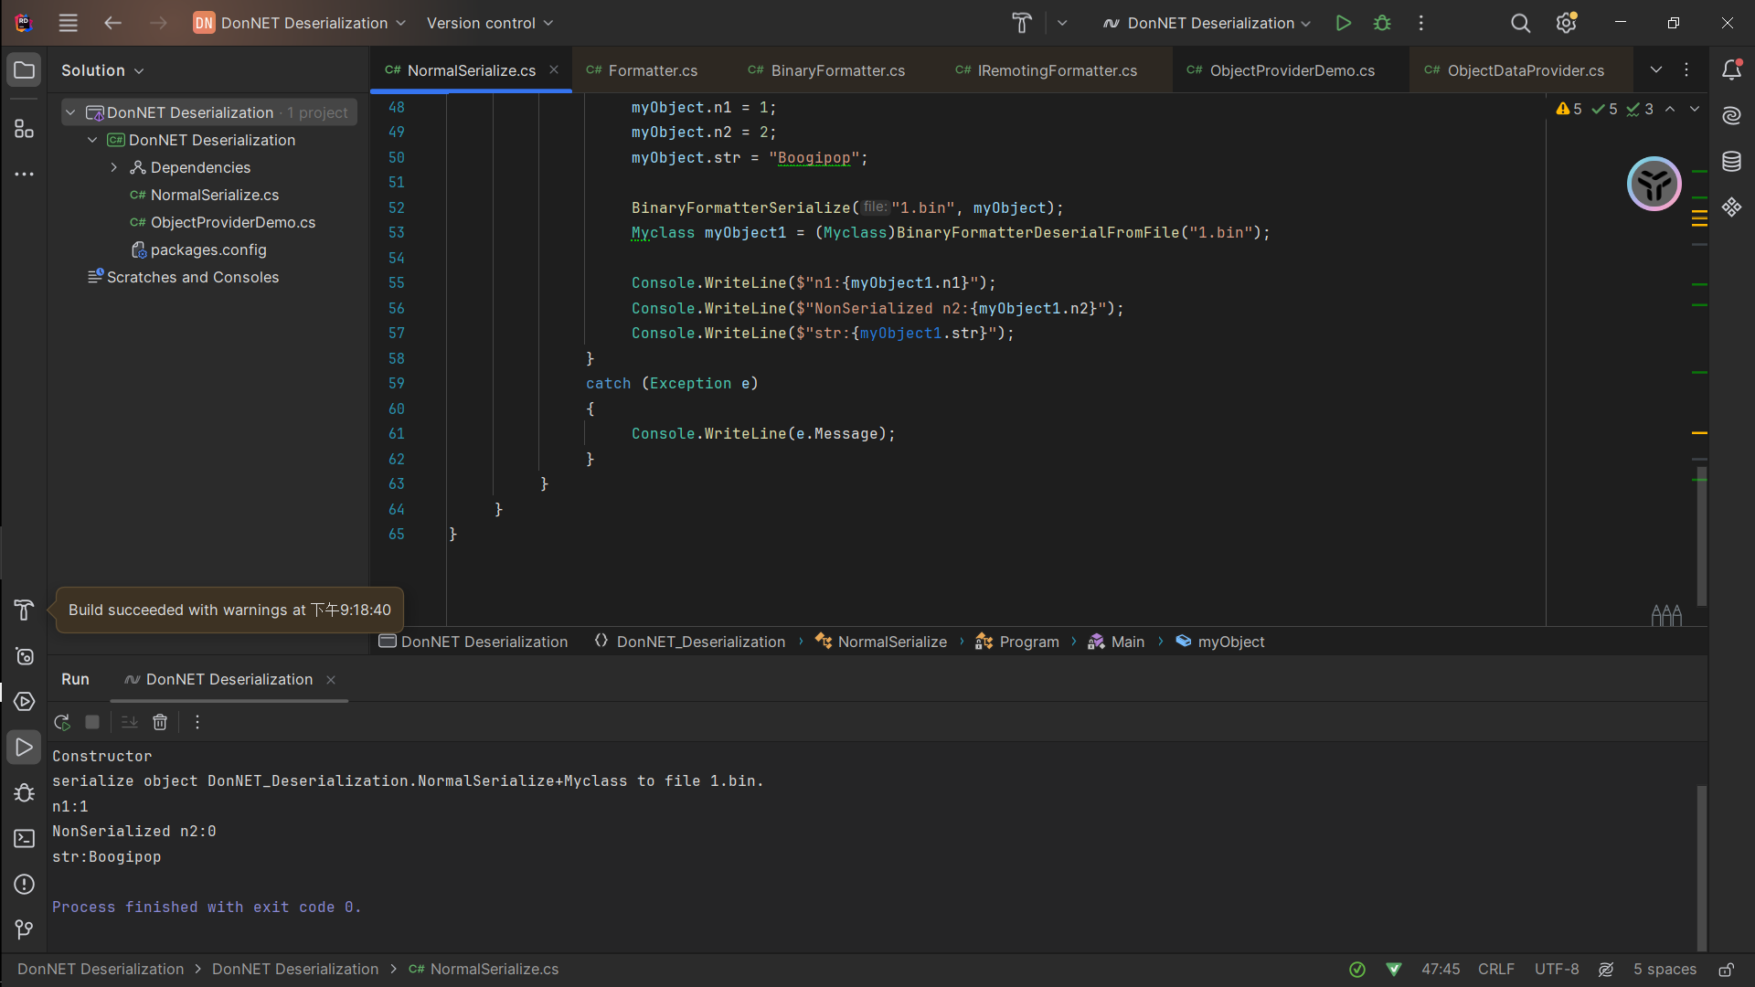This screenshot has height=987, width=1755.
Task: Click the floating round plugin avatar
Action: tap(1654, 184)
